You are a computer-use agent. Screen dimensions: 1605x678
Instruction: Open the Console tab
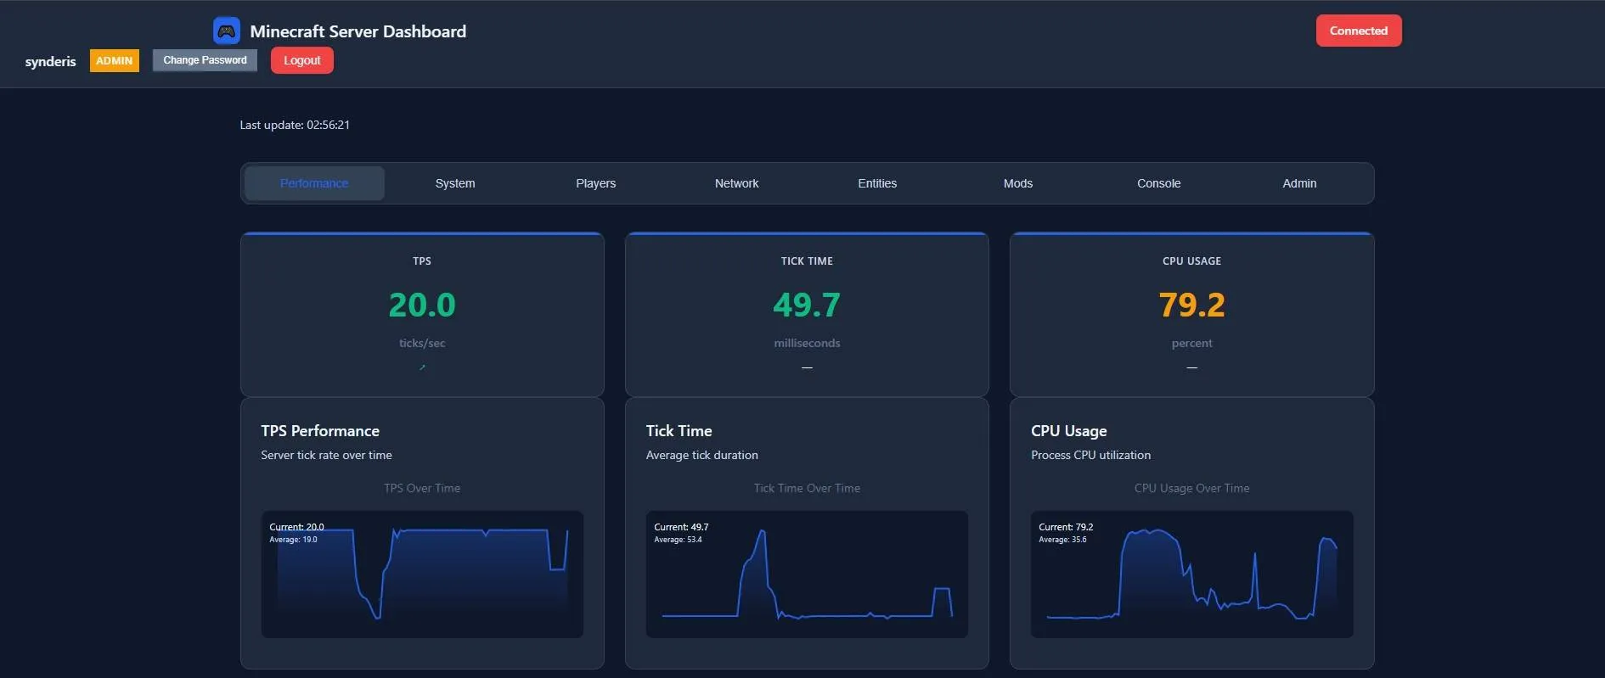pos(1159,183)
